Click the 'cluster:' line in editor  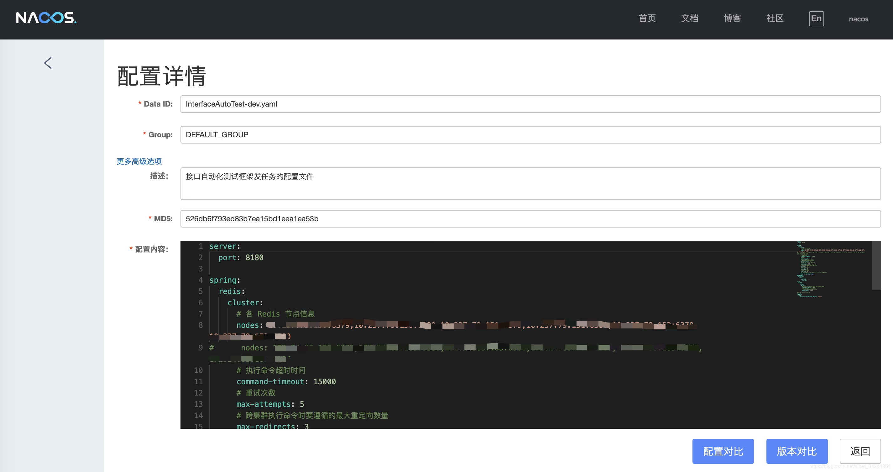245,302
